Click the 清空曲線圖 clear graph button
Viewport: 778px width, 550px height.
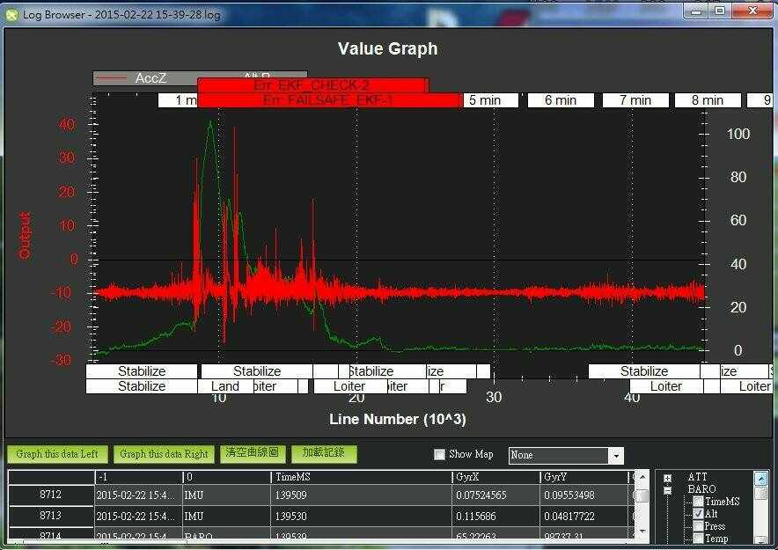click(253, 453)
